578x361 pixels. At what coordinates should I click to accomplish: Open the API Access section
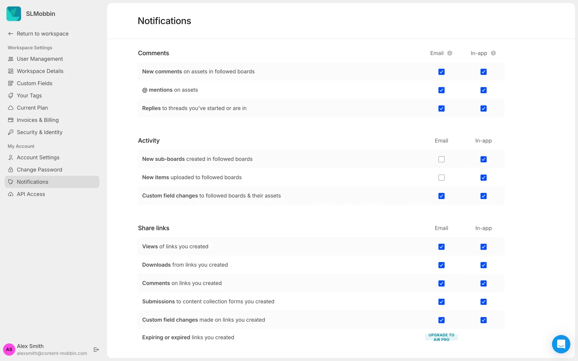coord(31,194)
